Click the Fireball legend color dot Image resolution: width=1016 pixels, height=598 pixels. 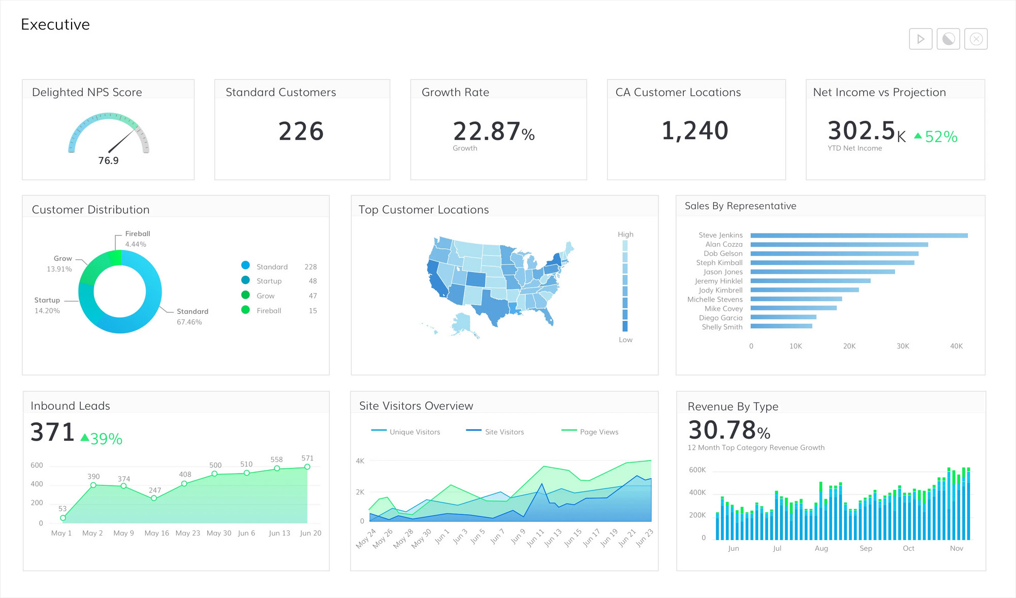point(245,310)
